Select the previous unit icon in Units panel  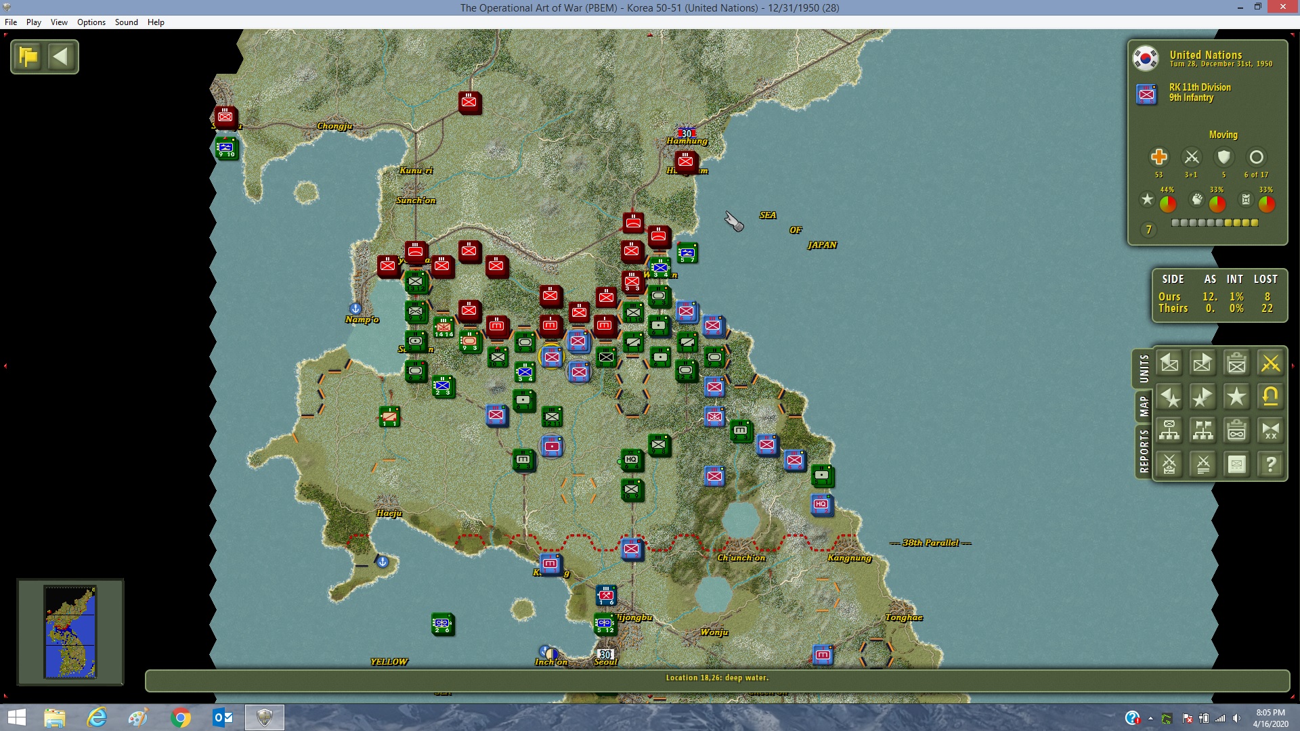[x=1169, y=363]
